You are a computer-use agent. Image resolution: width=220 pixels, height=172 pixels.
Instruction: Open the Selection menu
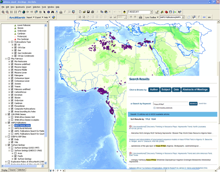37,7
